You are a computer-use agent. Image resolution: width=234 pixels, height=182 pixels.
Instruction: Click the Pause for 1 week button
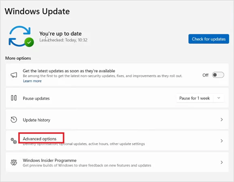[194, 98]
